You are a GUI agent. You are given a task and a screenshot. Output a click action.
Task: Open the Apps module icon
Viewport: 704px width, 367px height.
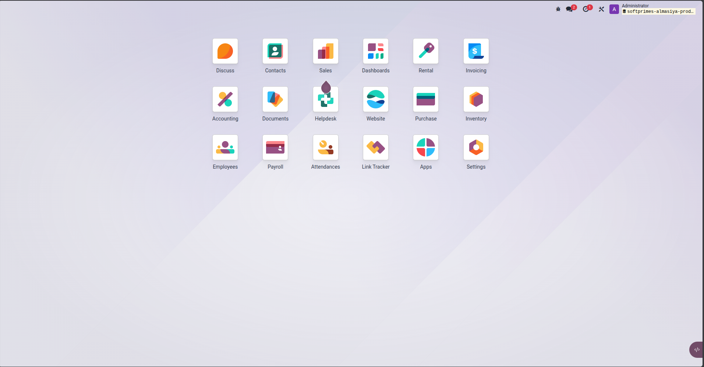426,147
